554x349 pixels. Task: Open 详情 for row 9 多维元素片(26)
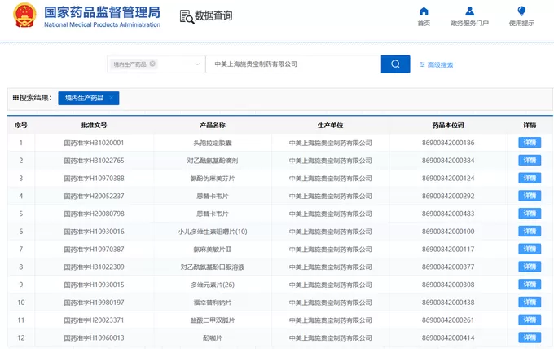(x=530, y=285)
